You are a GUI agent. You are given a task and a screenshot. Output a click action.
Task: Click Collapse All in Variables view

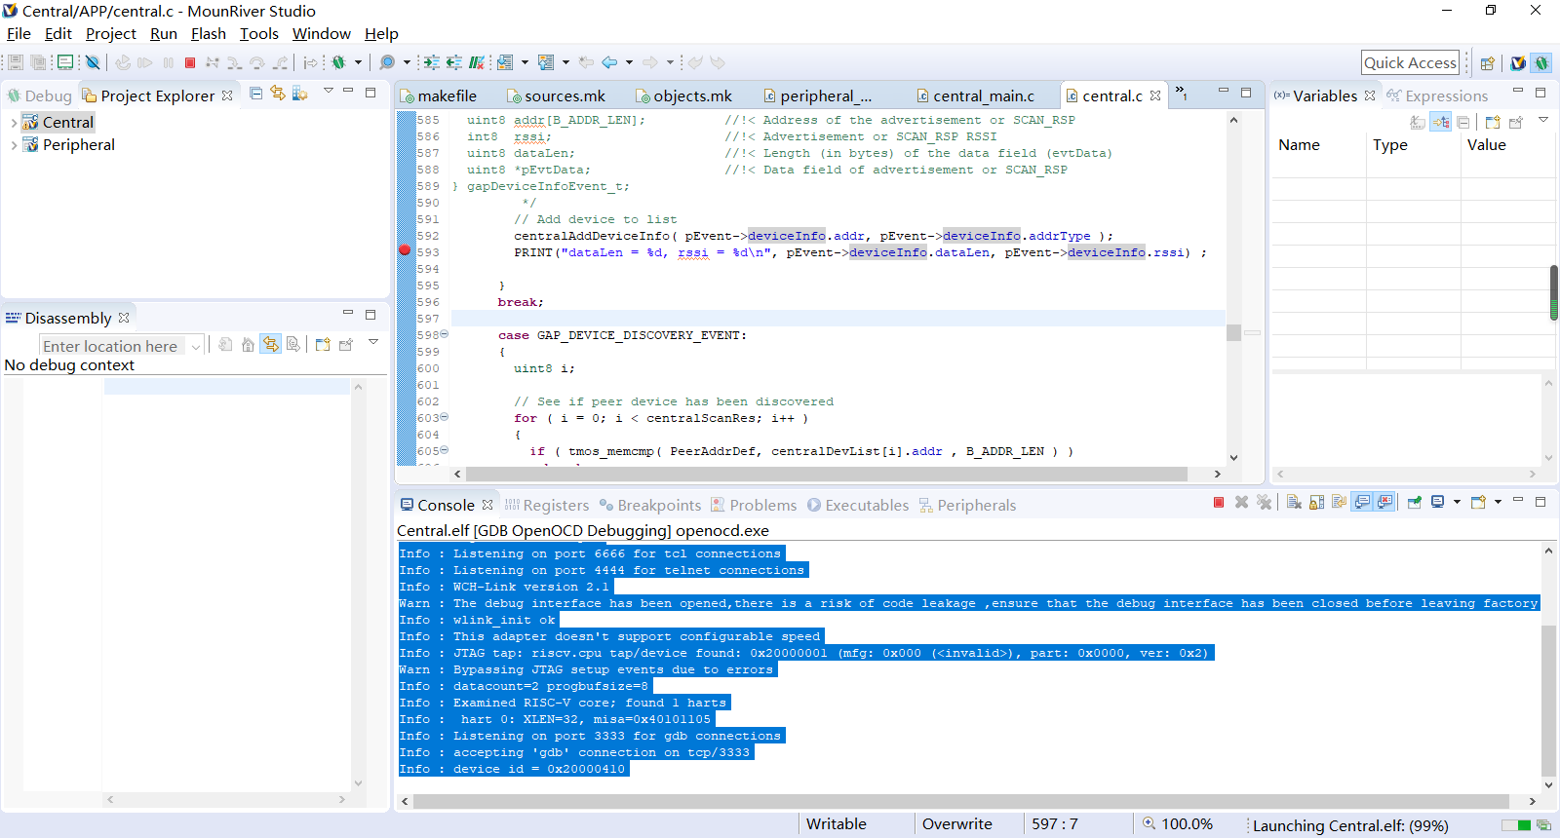point(1462,122)
